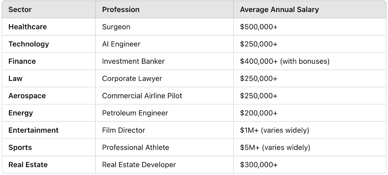Select the Real Estate Developer cell
388x175 pixels.
pos(139,165)
